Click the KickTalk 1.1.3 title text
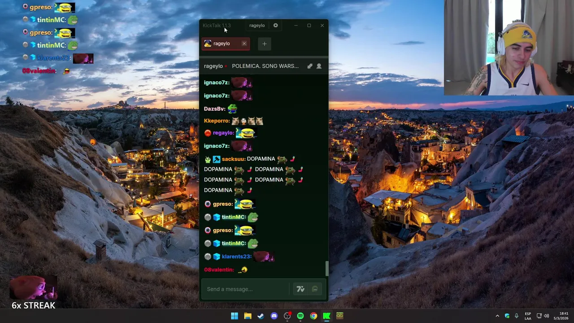Viewport: 574px width, 323px height. [x=217, y=26]
